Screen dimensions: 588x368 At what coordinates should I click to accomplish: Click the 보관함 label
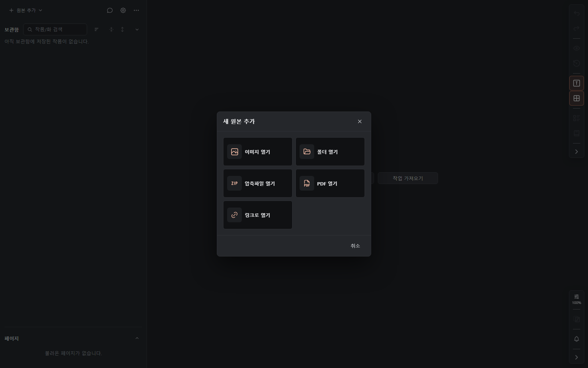pos(11,30)
